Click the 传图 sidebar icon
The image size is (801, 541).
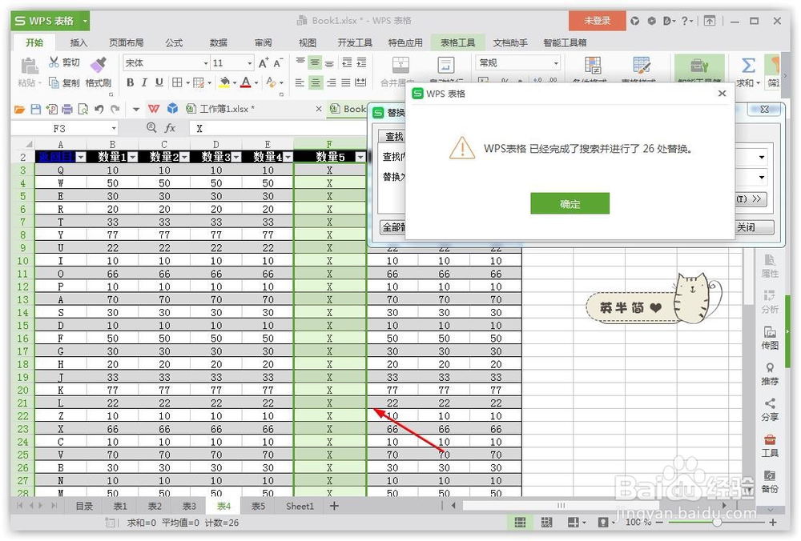pyautogui.click(x=769, y=338)
